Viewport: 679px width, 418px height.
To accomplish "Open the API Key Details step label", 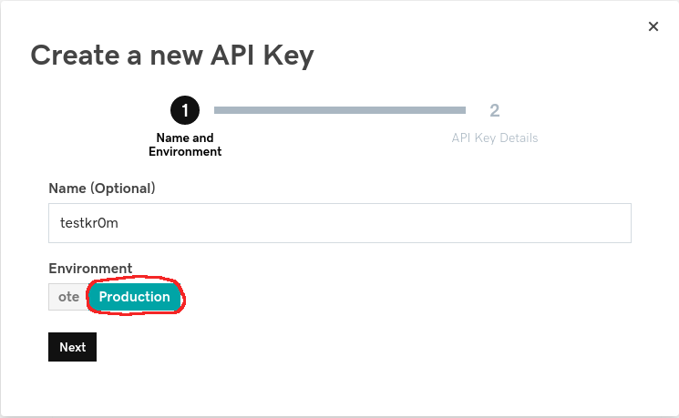I will (x=495, y=138).
